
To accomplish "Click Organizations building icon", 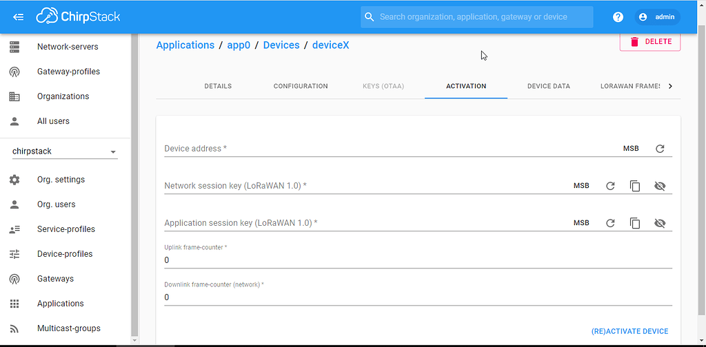I will coord(14,96).
